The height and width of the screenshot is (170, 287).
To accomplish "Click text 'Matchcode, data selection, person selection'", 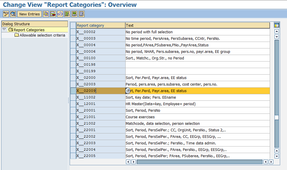I will [x=163, y=124].
